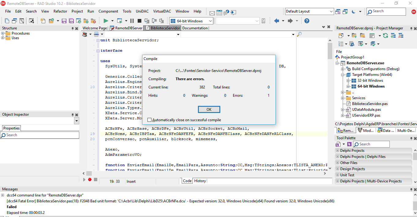This screenshot has width=417, height=217.
Task: Switch to the History tab
Action: point(200,181)
